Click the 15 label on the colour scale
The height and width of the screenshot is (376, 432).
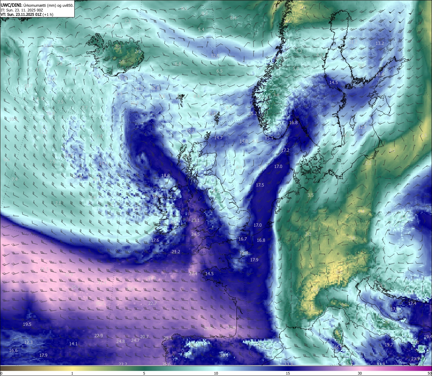click(x=288, y=373)
